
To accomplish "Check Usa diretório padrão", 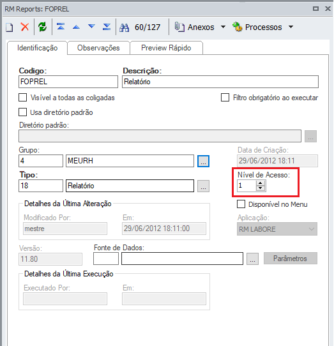I will [23, 112].
